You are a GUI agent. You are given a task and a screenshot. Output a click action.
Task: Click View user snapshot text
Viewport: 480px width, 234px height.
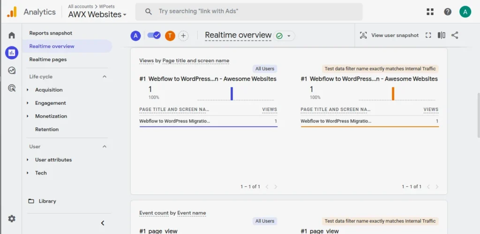click(x=395, y=35)
